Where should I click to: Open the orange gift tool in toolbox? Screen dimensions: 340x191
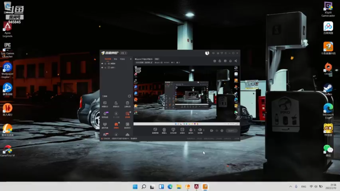click(116, 125)
